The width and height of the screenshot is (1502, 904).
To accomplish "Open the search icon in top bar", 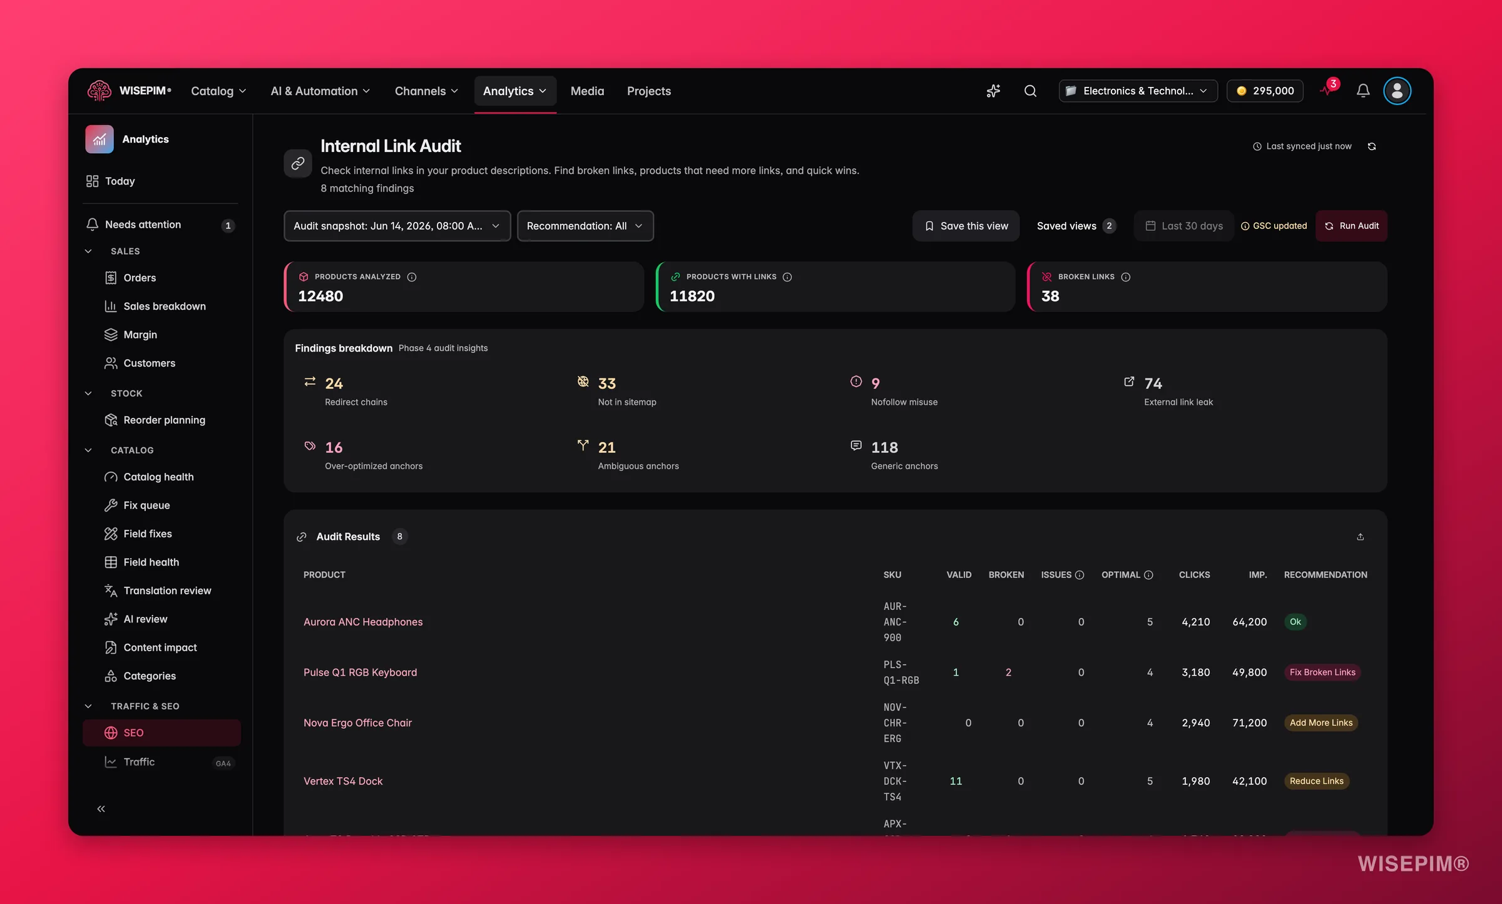I will [x=1030, y=91].
